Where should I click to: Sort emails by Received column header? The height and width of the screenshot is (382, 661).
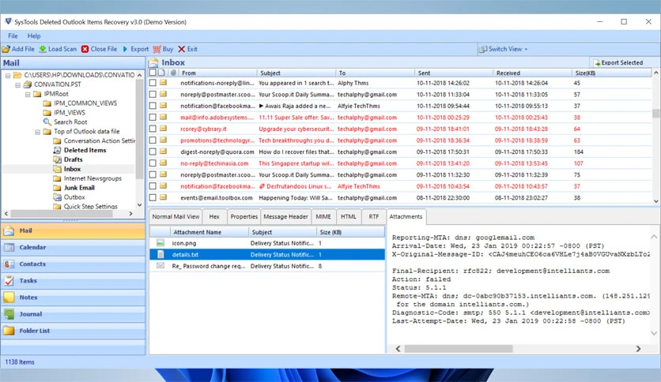pyautogui.click(x=532, y=73)
